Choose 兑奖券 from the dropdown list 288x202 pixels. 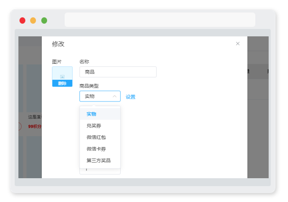100,126
